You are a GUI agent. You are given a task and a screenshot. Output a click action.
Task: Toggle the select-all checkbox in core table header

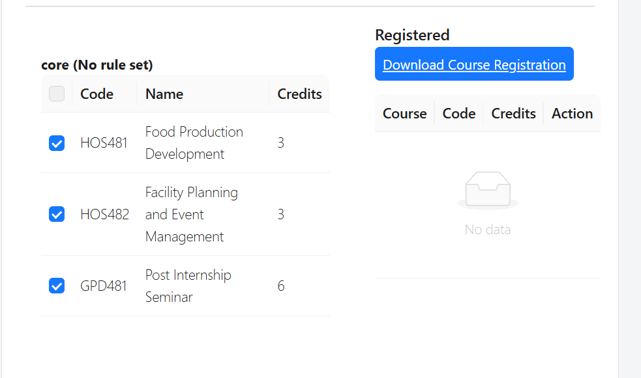[x=57, y=94]
